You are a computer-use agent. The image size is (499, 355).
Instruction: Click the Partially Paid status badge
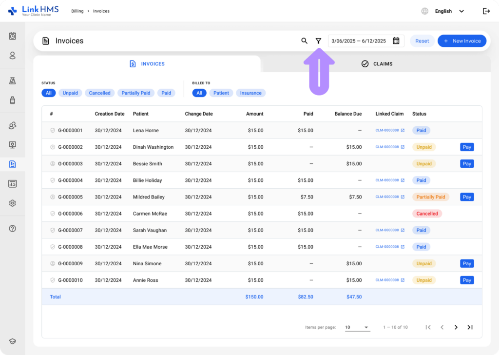[x=431, y=197]
